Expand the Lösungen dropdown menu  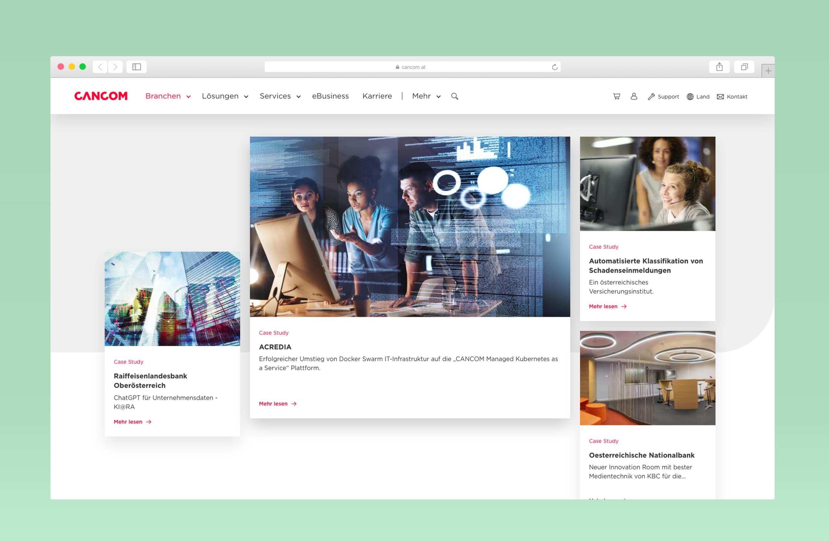click(225, 96)
